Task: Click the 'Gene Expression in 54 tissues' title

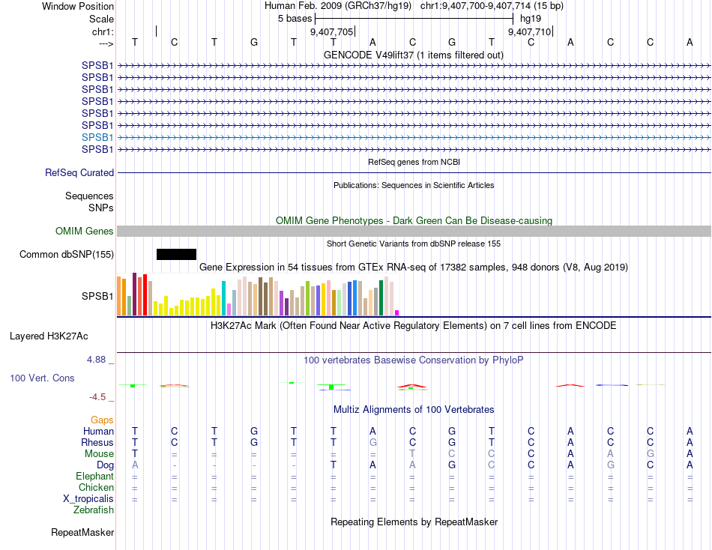Action: (x=414, y=267)
